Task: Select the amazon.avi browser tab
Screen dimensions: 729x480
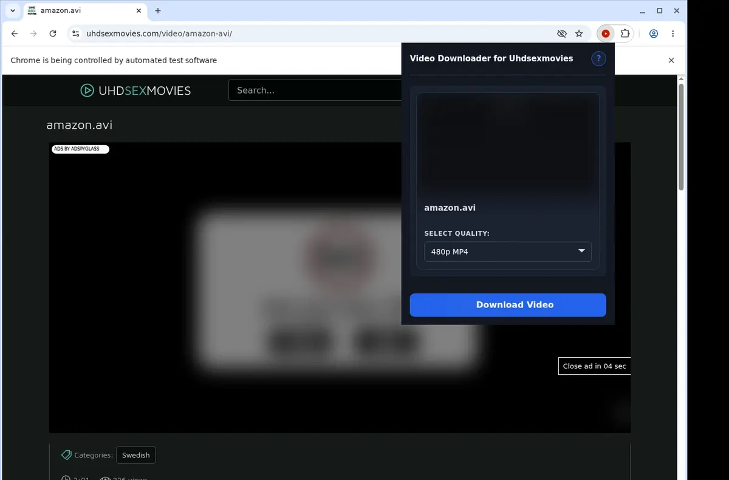Action: pyautogui.click(x=85, y=11)
